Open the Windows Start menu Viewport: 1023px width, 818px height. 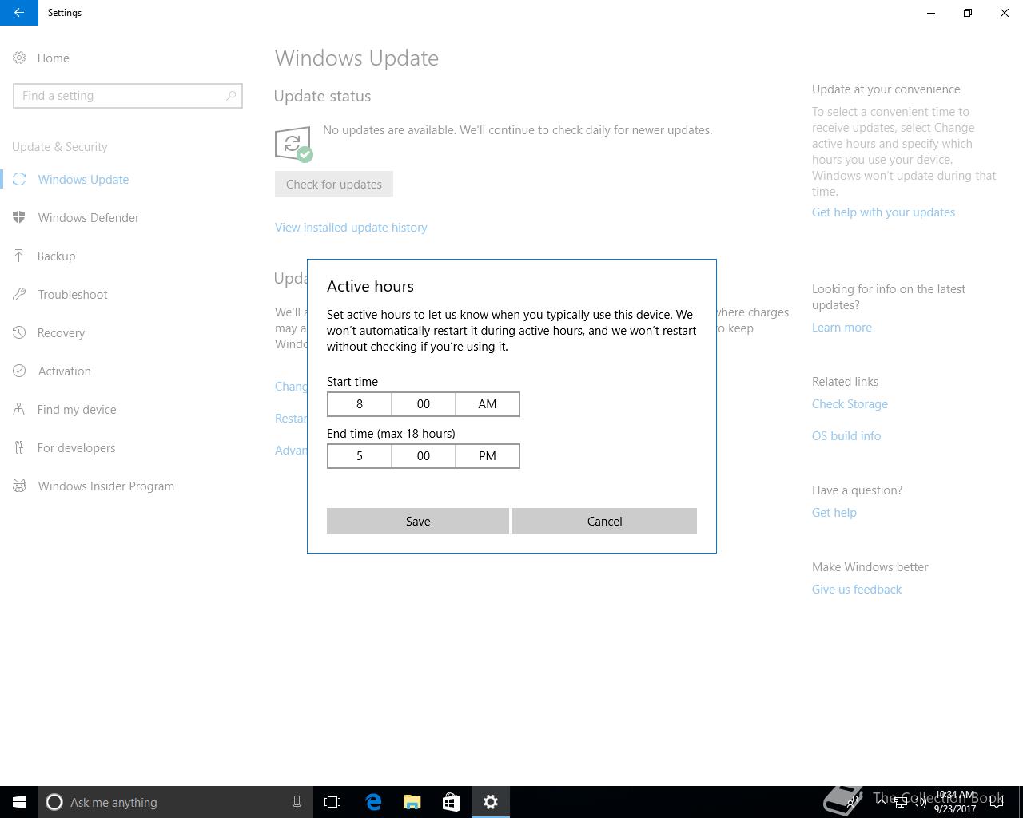point(19,802)
